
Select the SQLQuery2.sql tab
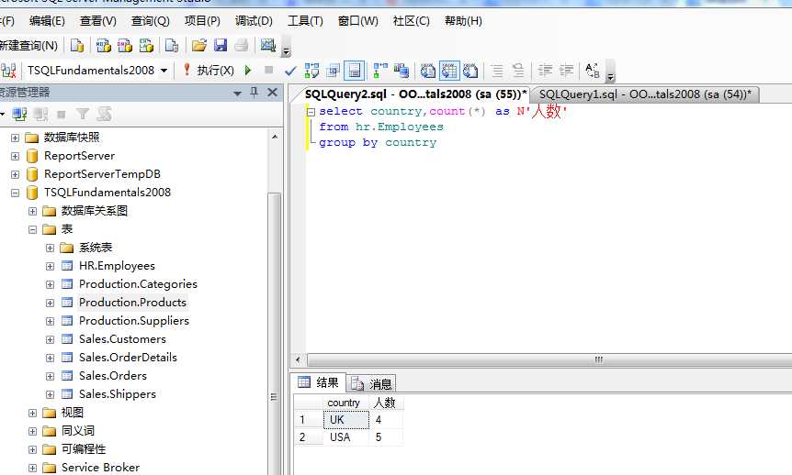click(x=415, y=94)
